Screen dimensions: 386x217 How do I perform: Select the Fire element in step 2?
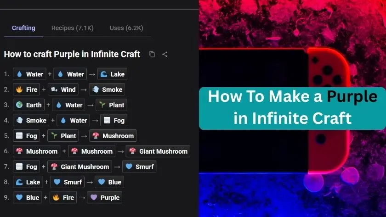pos(26,89)
